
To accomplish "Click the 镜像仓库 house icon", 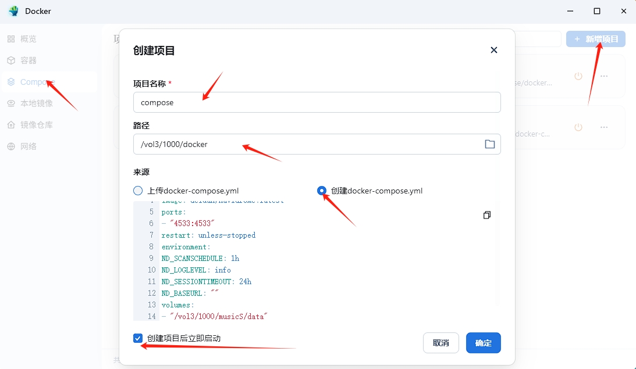I will pos(11,125).
